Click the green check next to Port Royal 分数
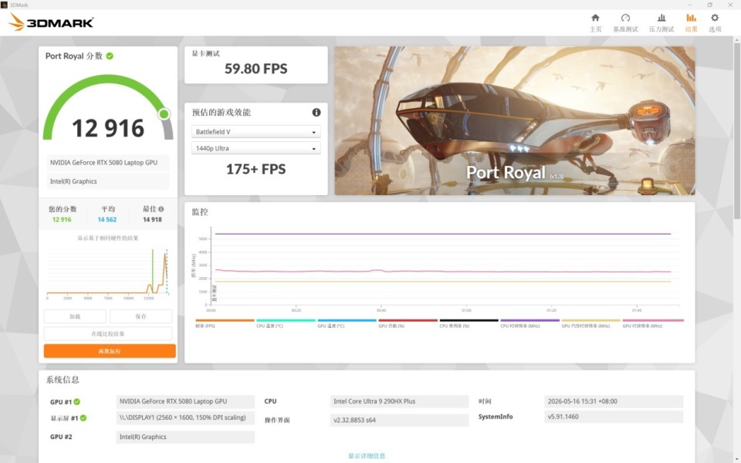Image resolution: width=741 pixels, height=463 pixels. pyautogui.click(x=110, y=56)
